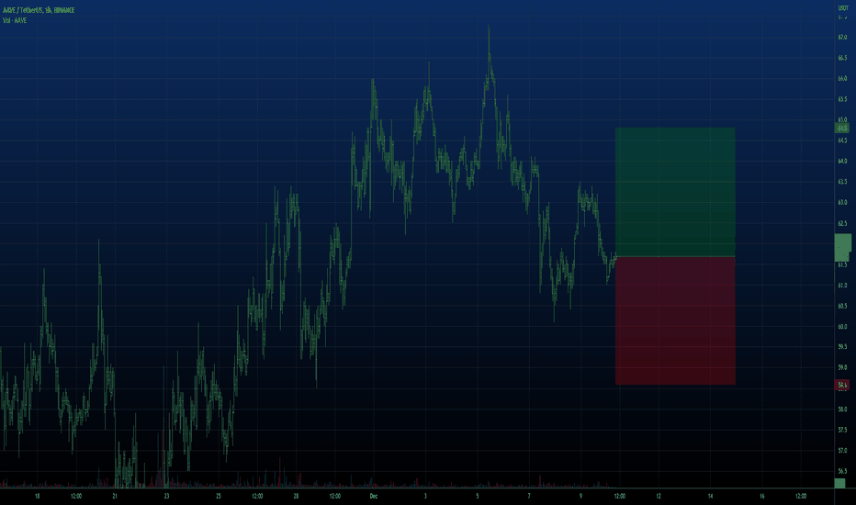Click the 60.0 price axis label
Viewport: 856px width, 505px height.
pos(842,327)
